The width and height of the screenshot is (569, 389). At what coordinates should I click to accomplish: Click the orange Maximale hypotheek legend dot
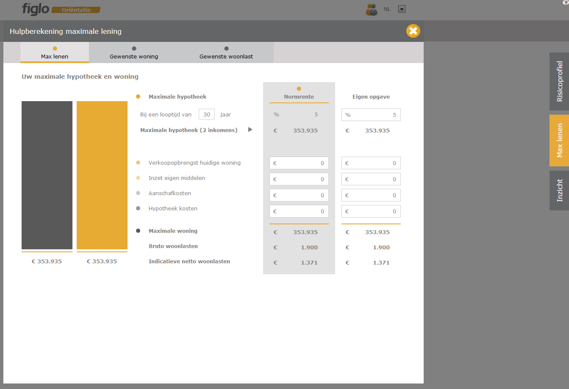pyautogui.click(x=138, y=97)
